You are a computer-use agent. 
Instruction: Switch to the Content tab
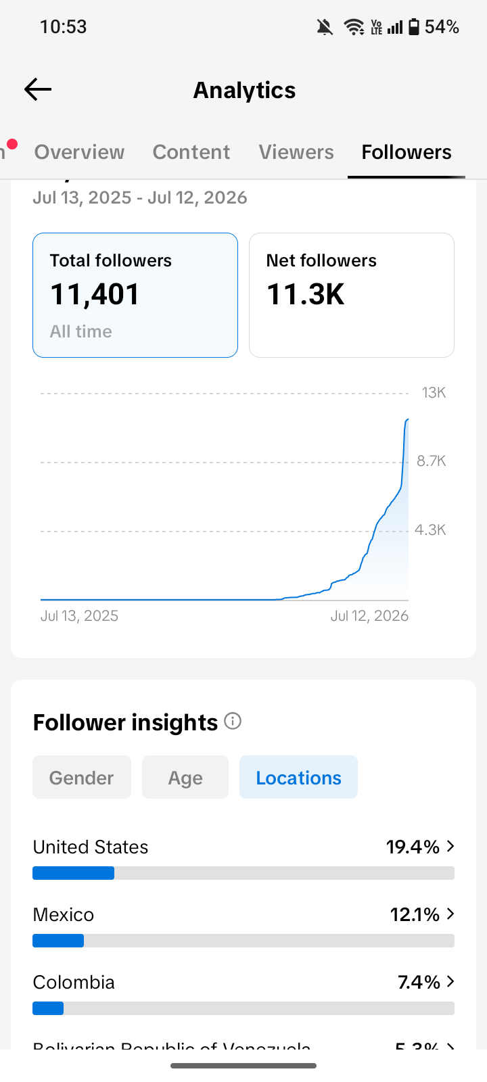pyautogui.click(x=191, y=151)
